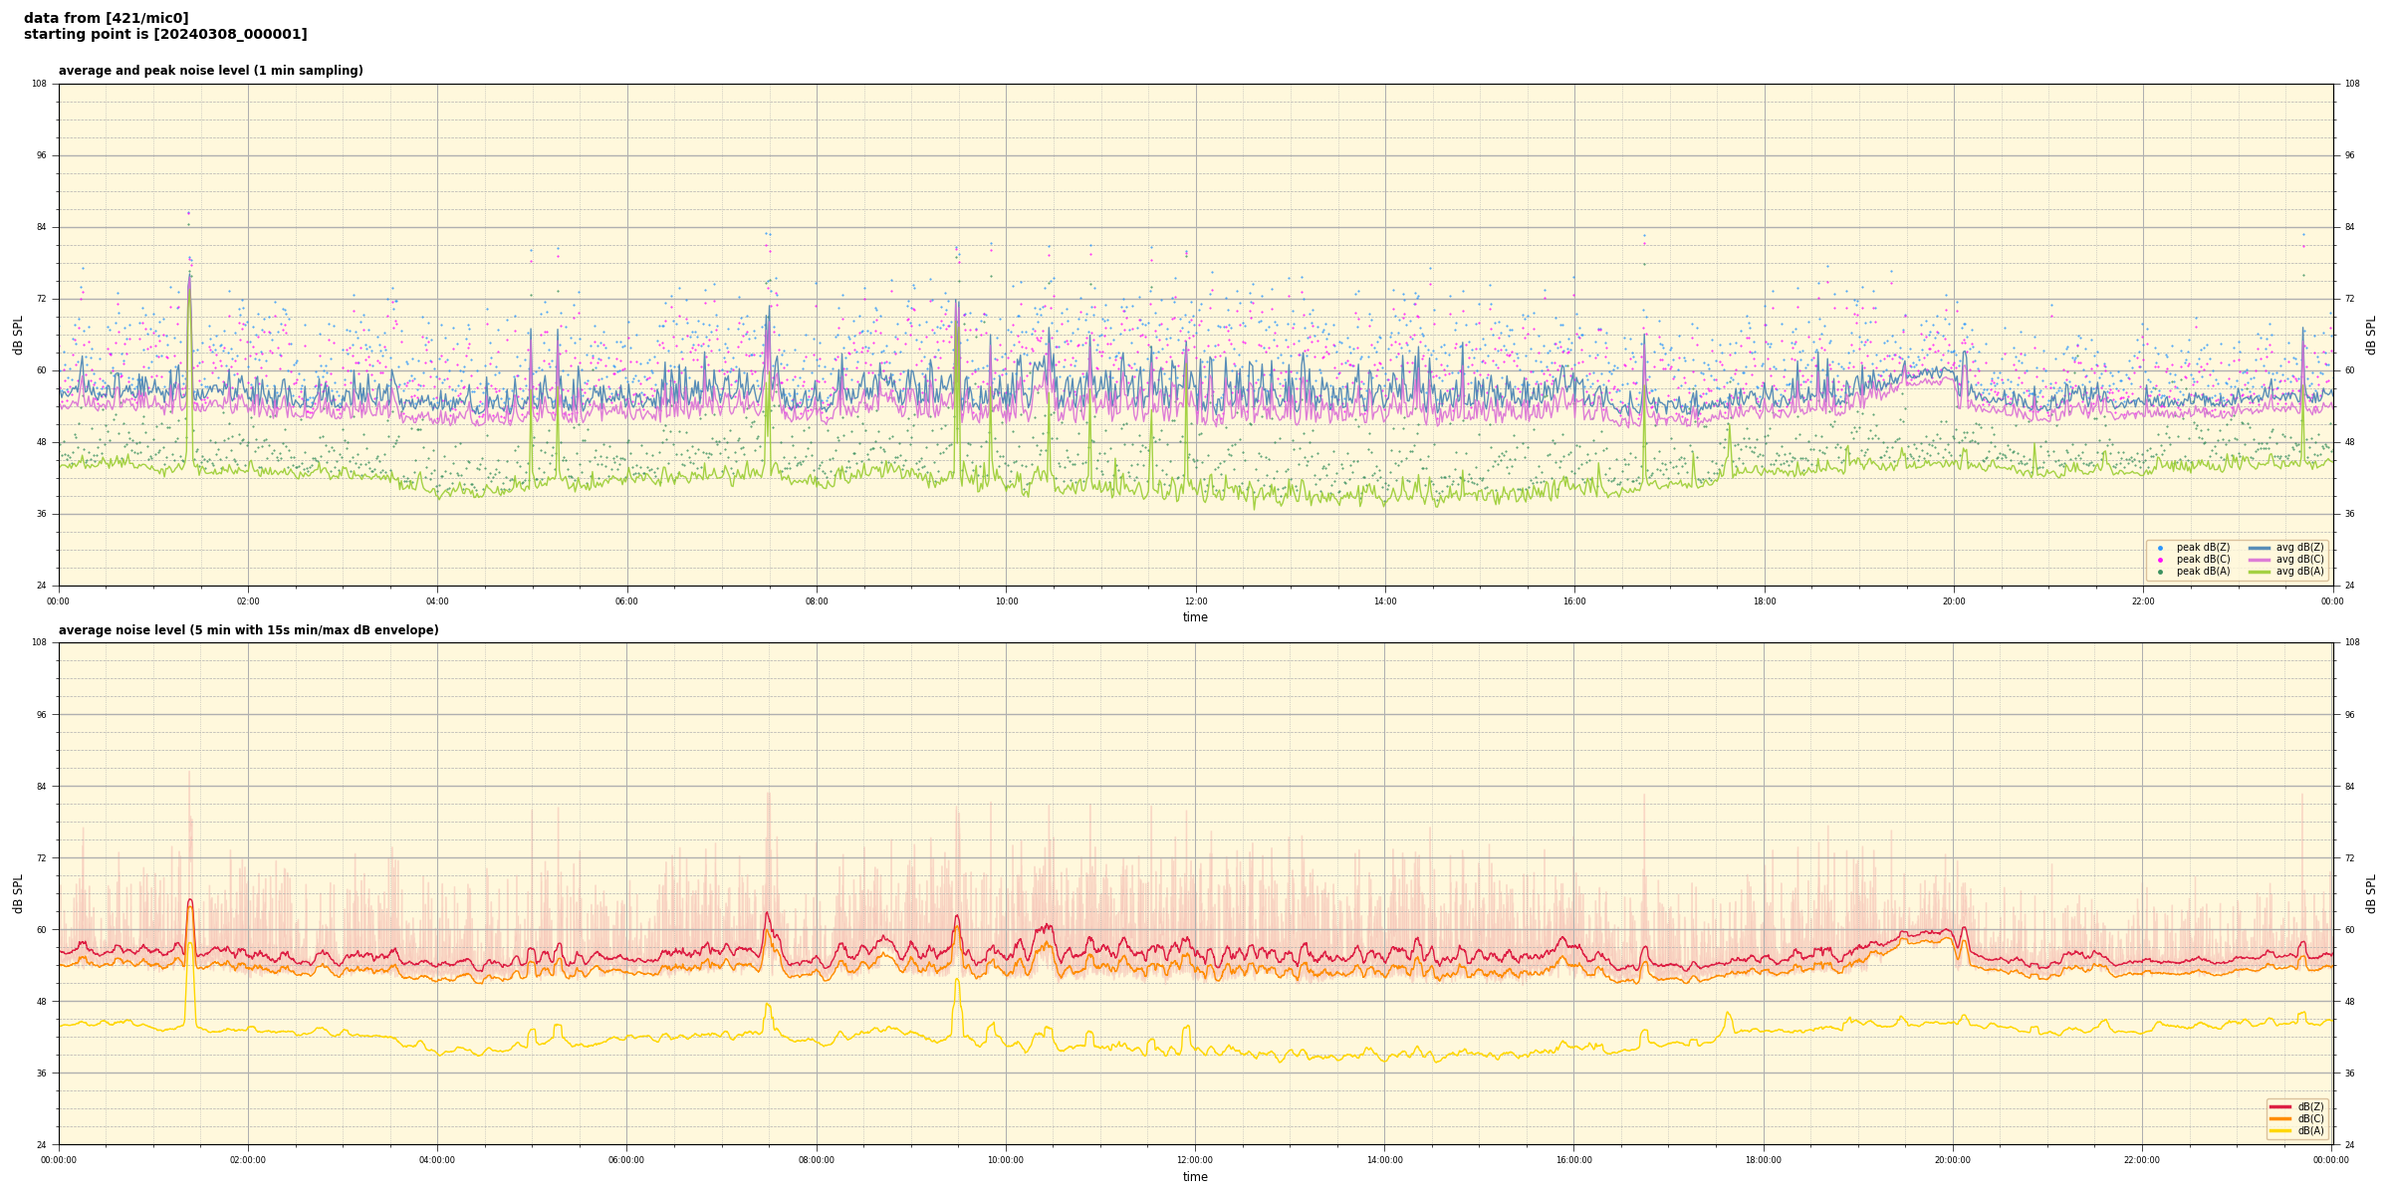
Task: Click the 06:00:00 tick label on lower chart
Action: 626,1160
